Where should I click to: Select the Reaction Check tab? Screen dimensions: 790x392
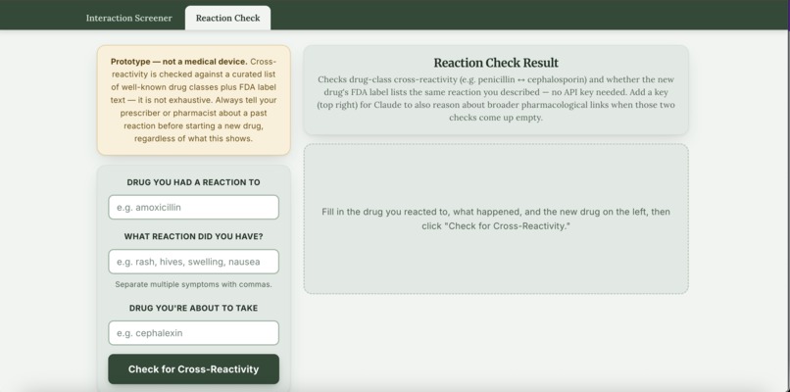(x=227, y=19)
